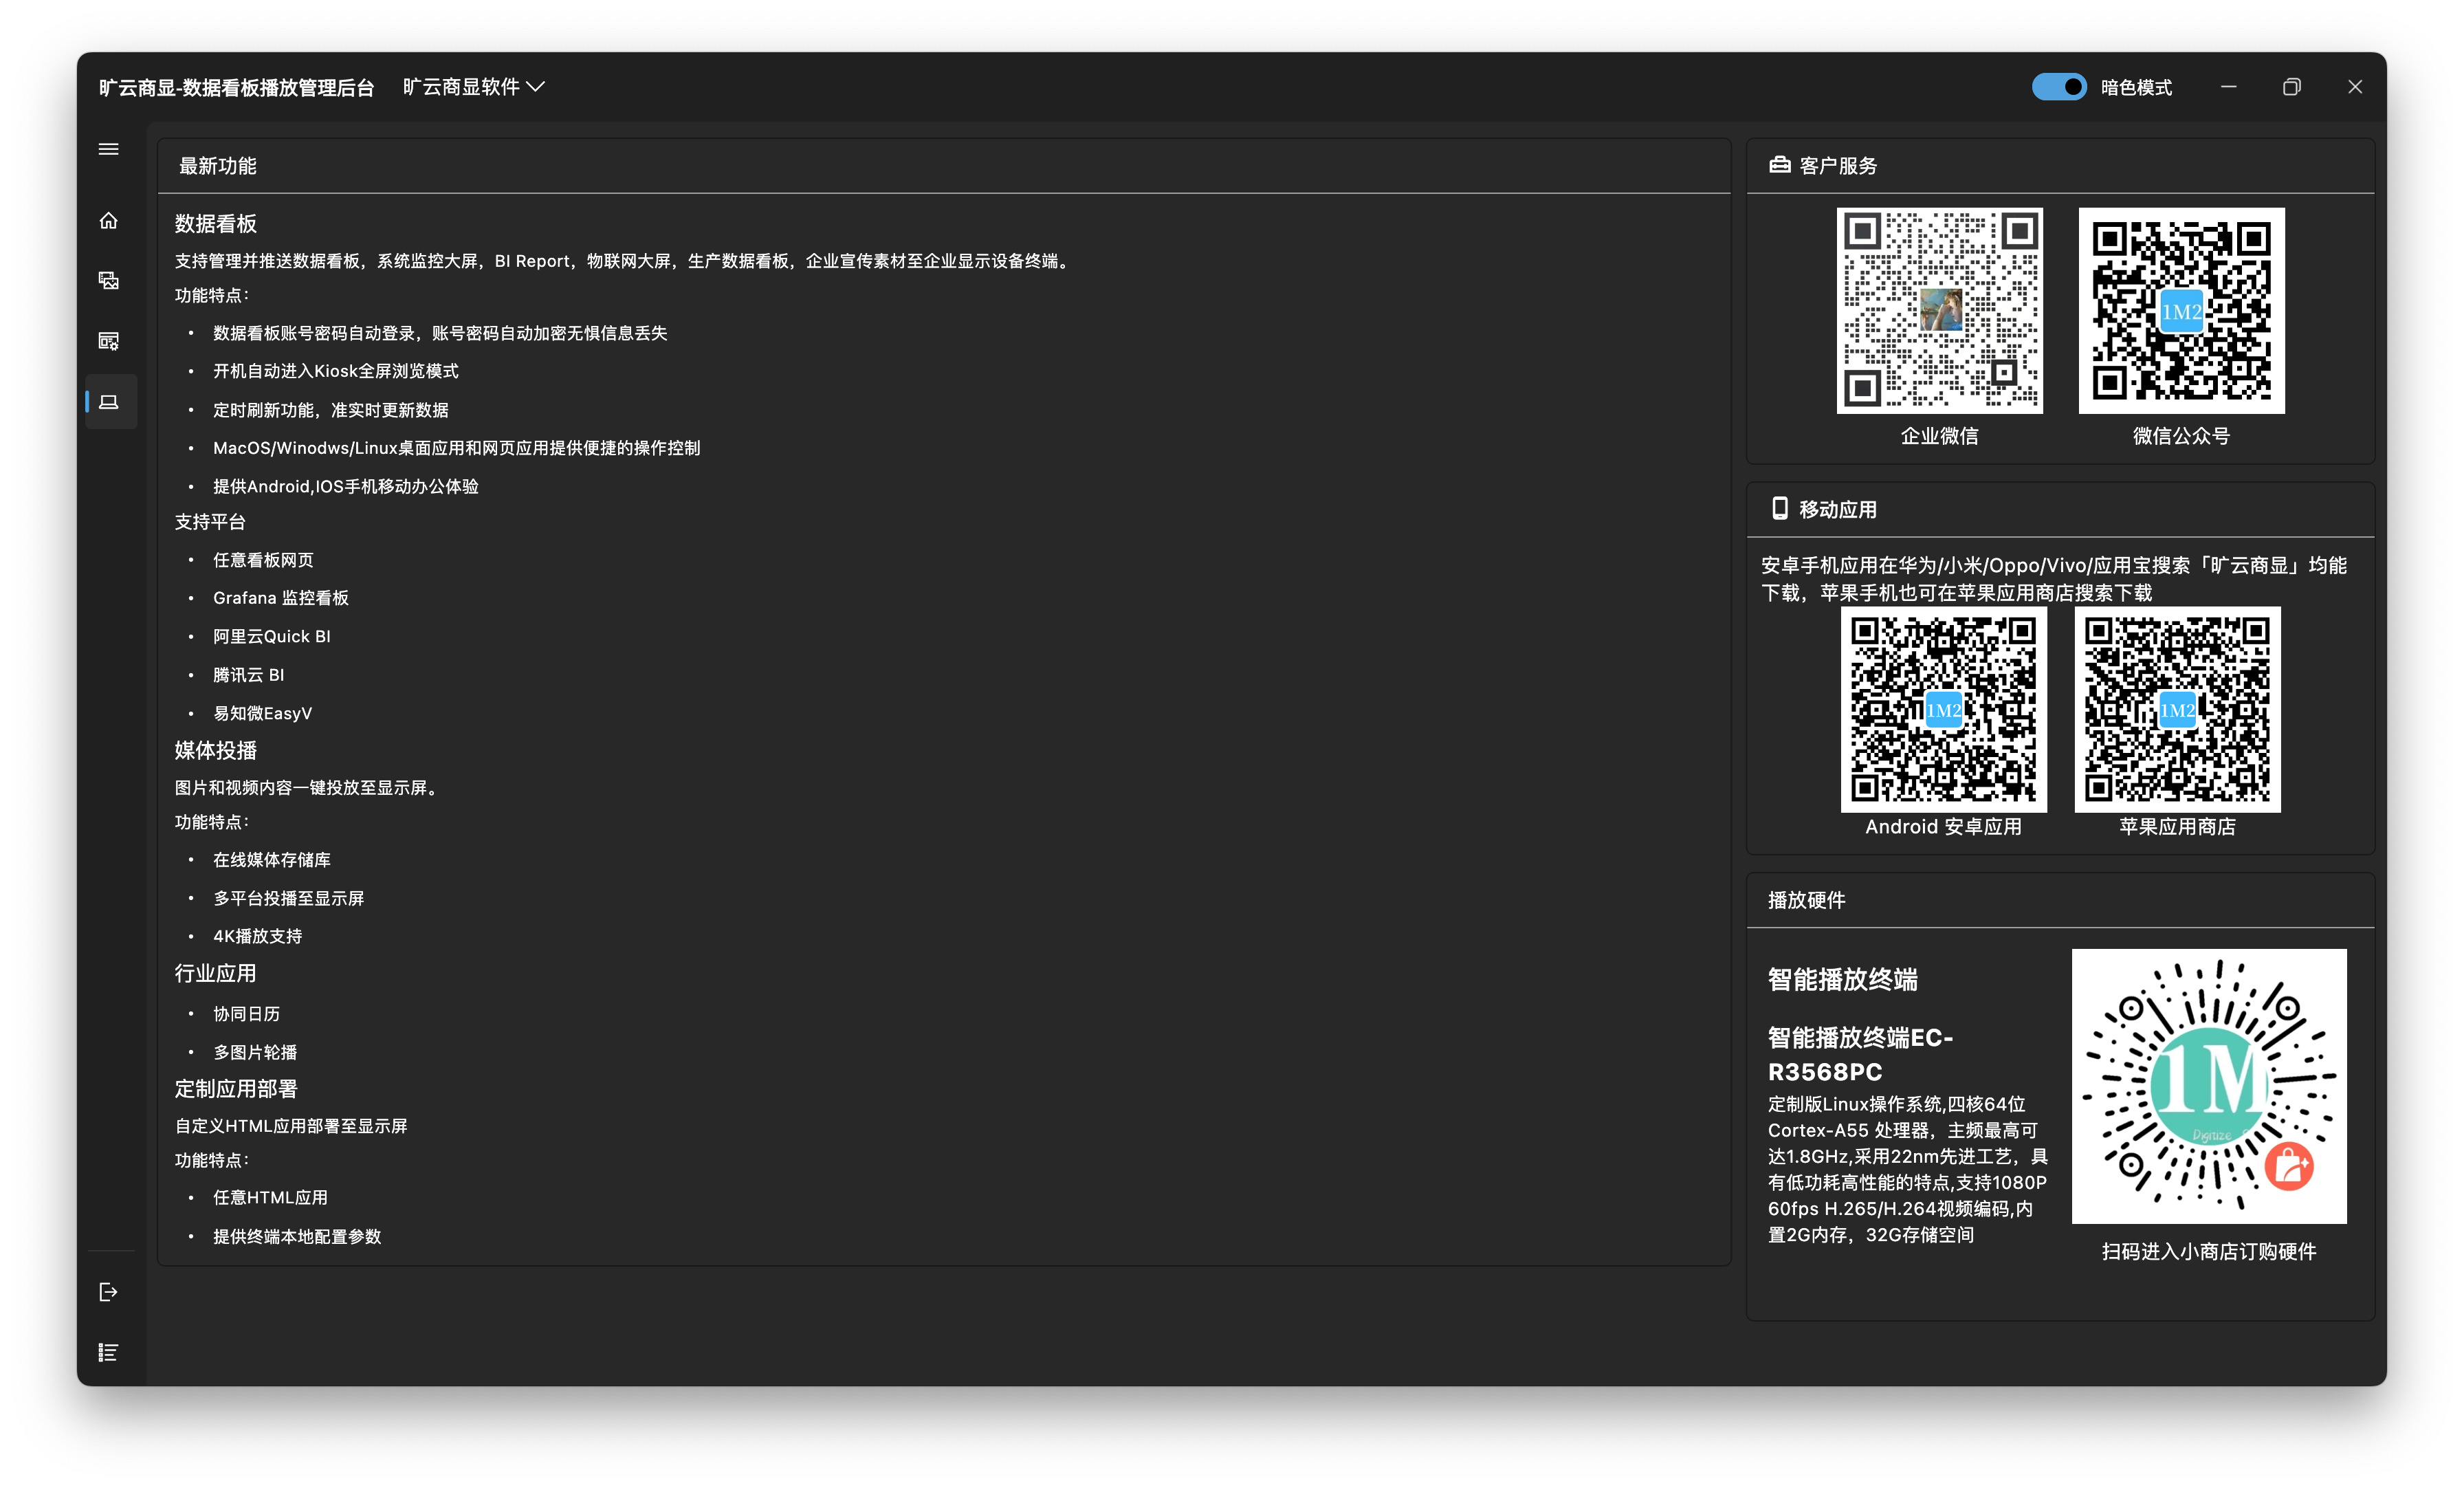Click the 行业应用 heading

[216, 974]
